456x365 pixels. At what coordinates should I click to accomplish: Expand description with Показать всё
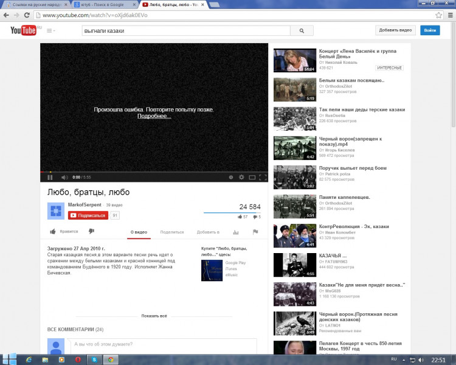[x=154, y=316]
